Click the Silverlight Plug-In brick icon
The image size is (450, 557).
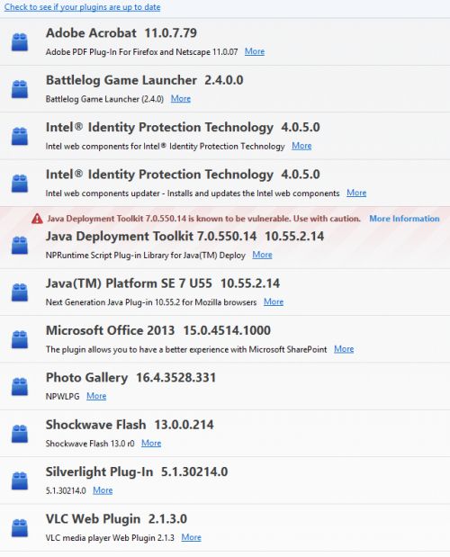point(20,481)
